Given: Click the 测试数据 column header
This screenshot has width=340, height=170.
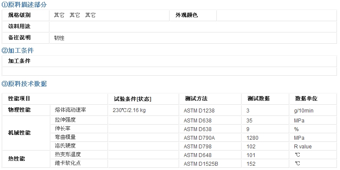Looking at the screenshot, I should (x=258, y=99).
